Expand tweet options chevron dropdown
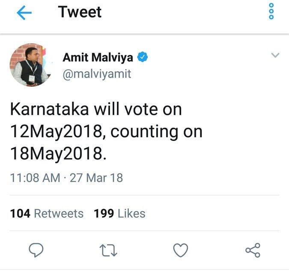Viewport: 289px width, 275px height. [x=275, y=55]
